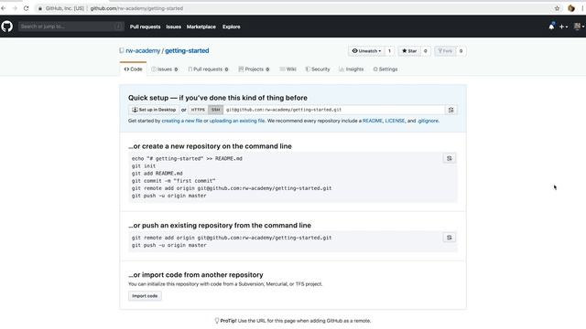Screen dimensions: 586x329
Task: View the fork count next to Fork
Action: coord(461,51)
